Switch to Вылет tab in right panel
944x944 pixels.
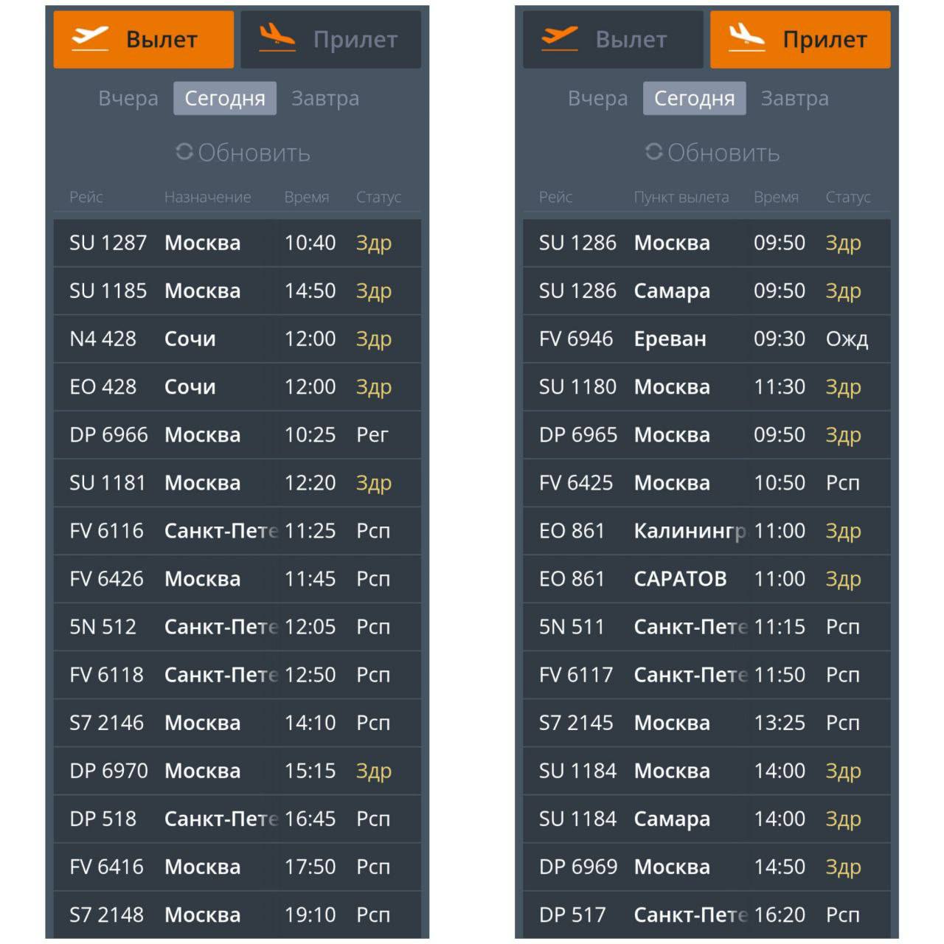click(613, 39)
